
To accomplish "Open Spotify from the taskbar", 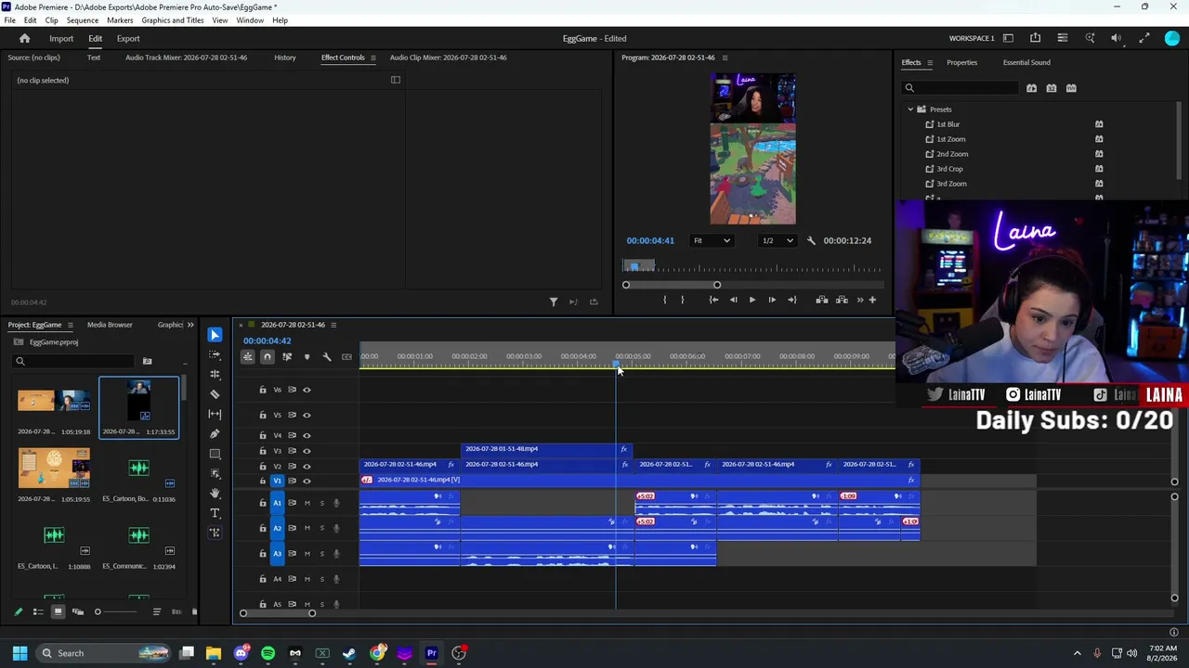I will tap(268, 653).
